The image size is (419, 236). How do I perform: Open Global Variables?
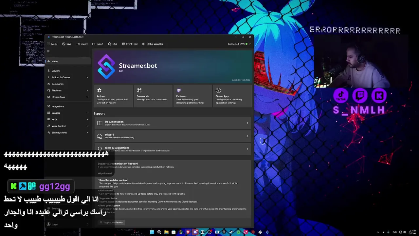point(153,44)
